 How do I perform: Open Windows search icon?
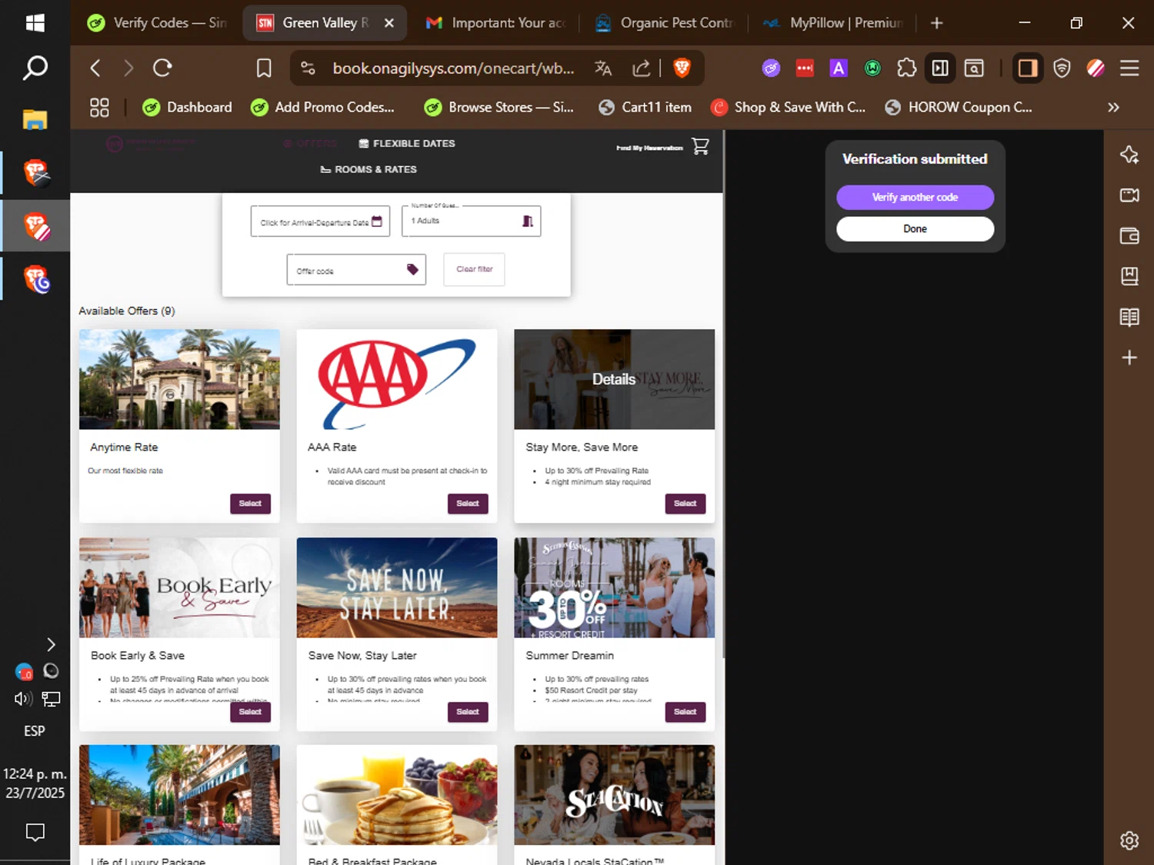pyautogui.click(x=35, y=68)
